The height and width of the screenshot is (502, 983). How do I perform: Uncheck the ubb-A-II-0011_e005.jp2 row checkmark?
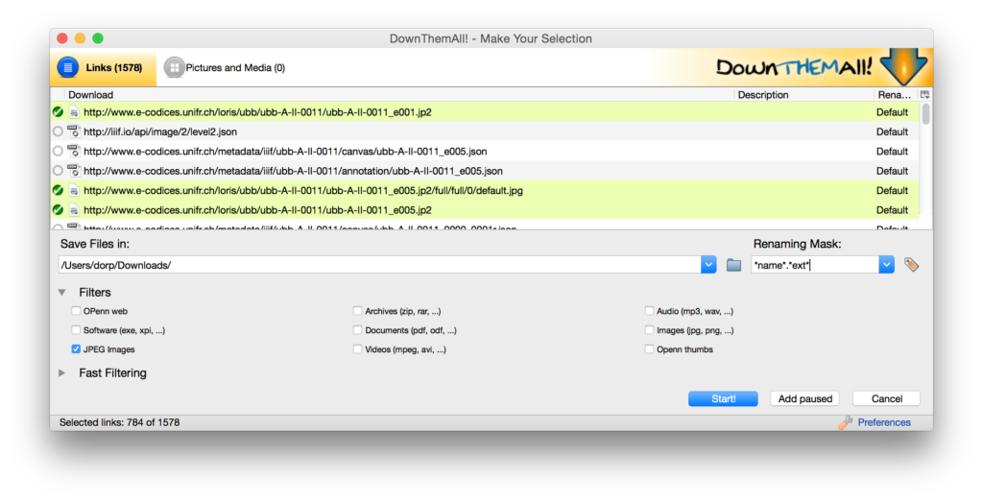58,209
